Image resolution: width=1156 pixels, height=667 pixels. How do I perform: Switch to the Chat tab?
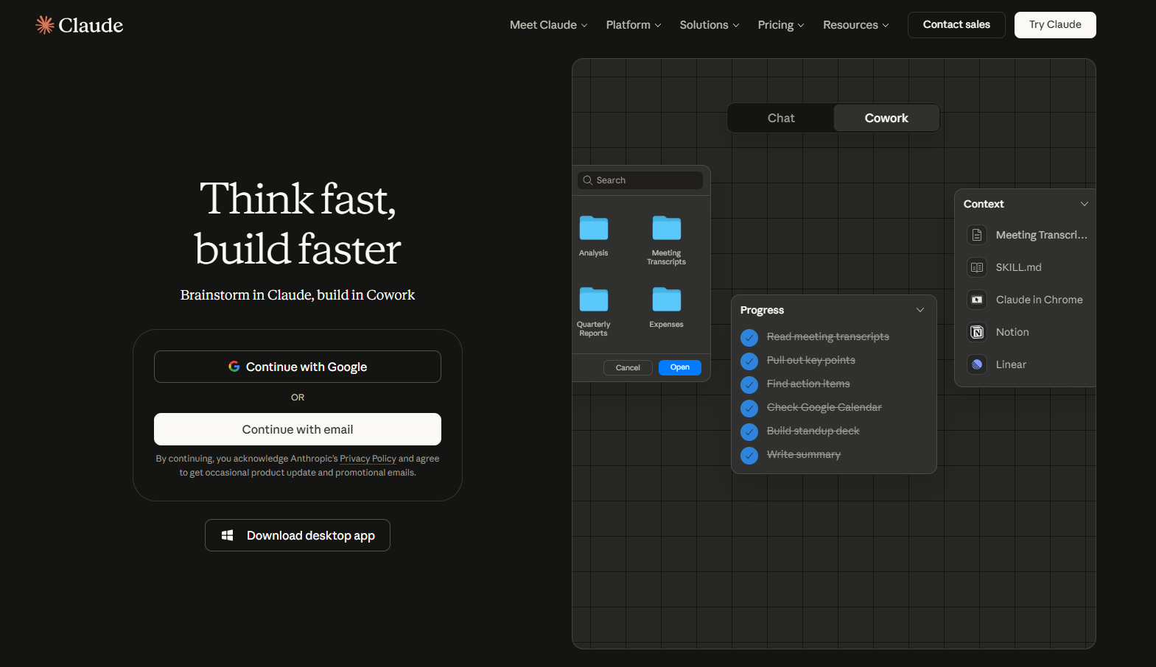[x=781, y=118]
